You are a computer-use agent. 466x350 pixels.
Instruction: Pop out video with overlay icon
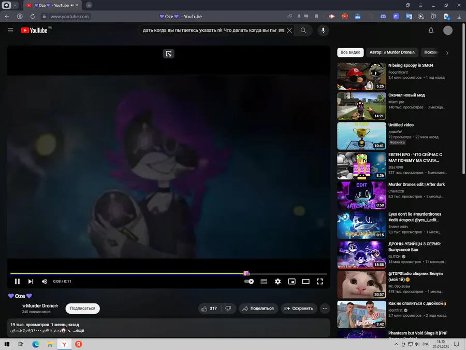pos(168,53)
